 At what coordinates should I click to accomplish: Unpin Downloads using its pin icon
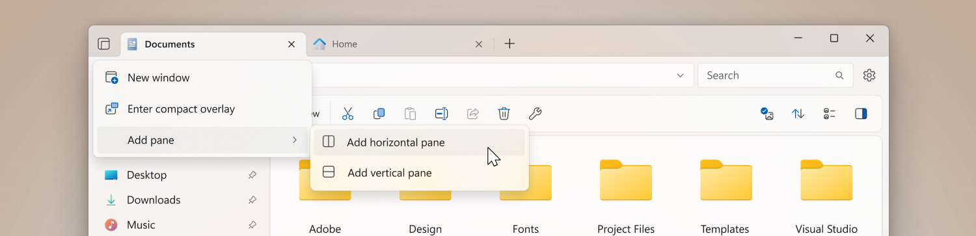point(252,200)
